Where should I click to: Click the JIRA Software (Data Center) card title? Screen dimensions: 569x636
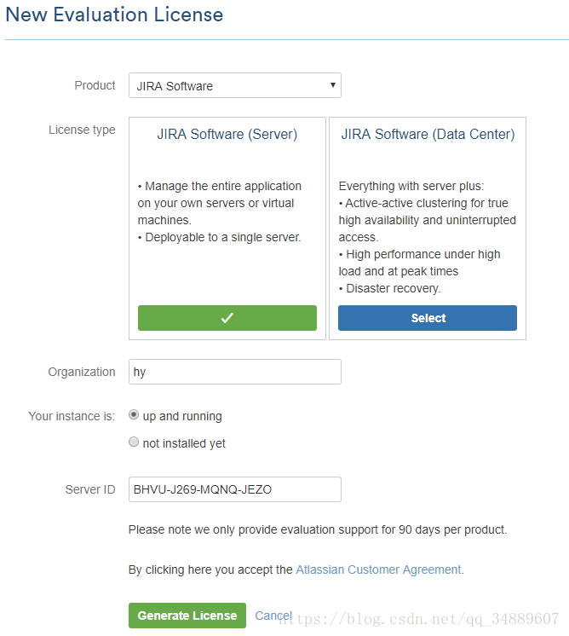click(x=428, y=134)
